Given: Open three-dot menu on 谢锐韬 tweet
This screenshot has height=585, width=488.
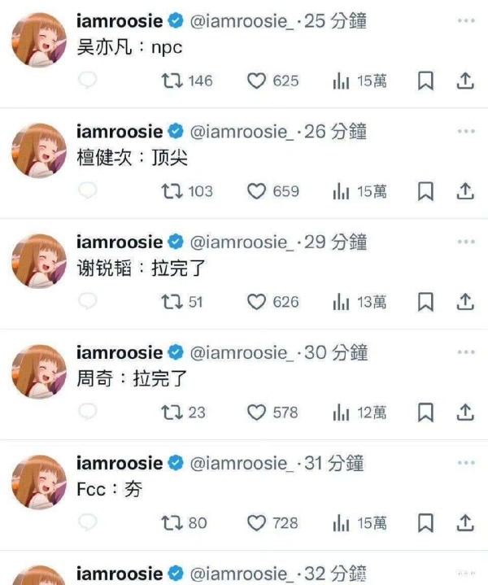Looking at the screenshot, I should (x=466, y=242).
